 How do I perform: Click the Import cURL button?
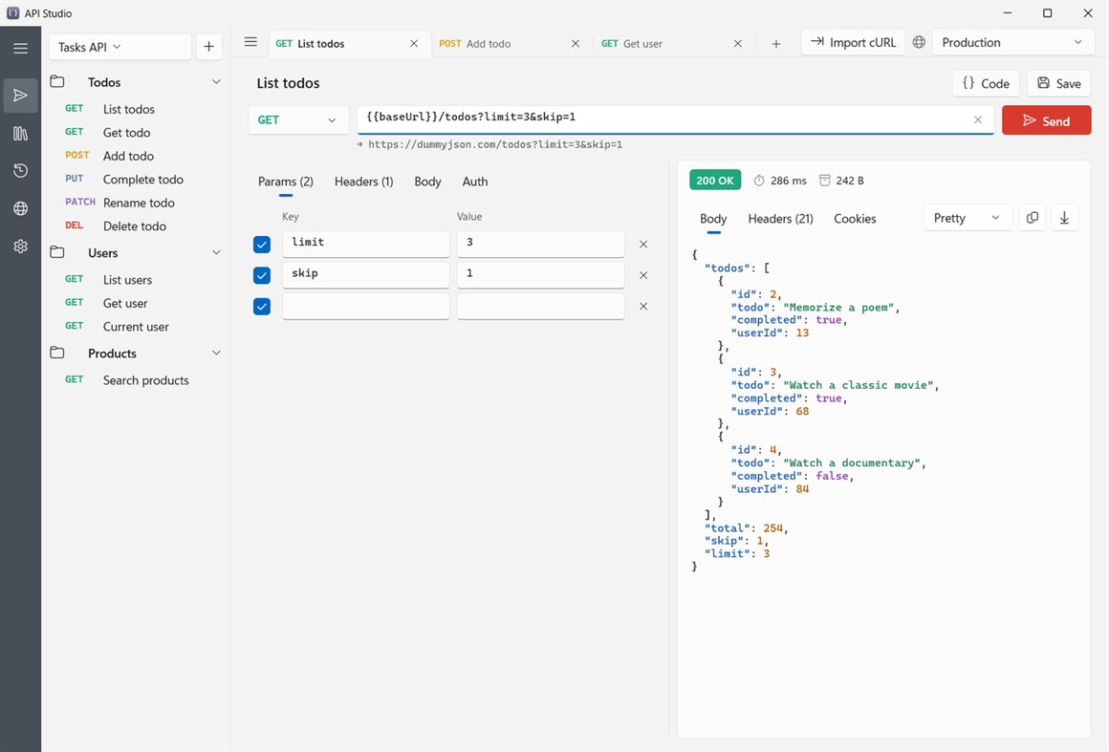[x=852, y=42]
